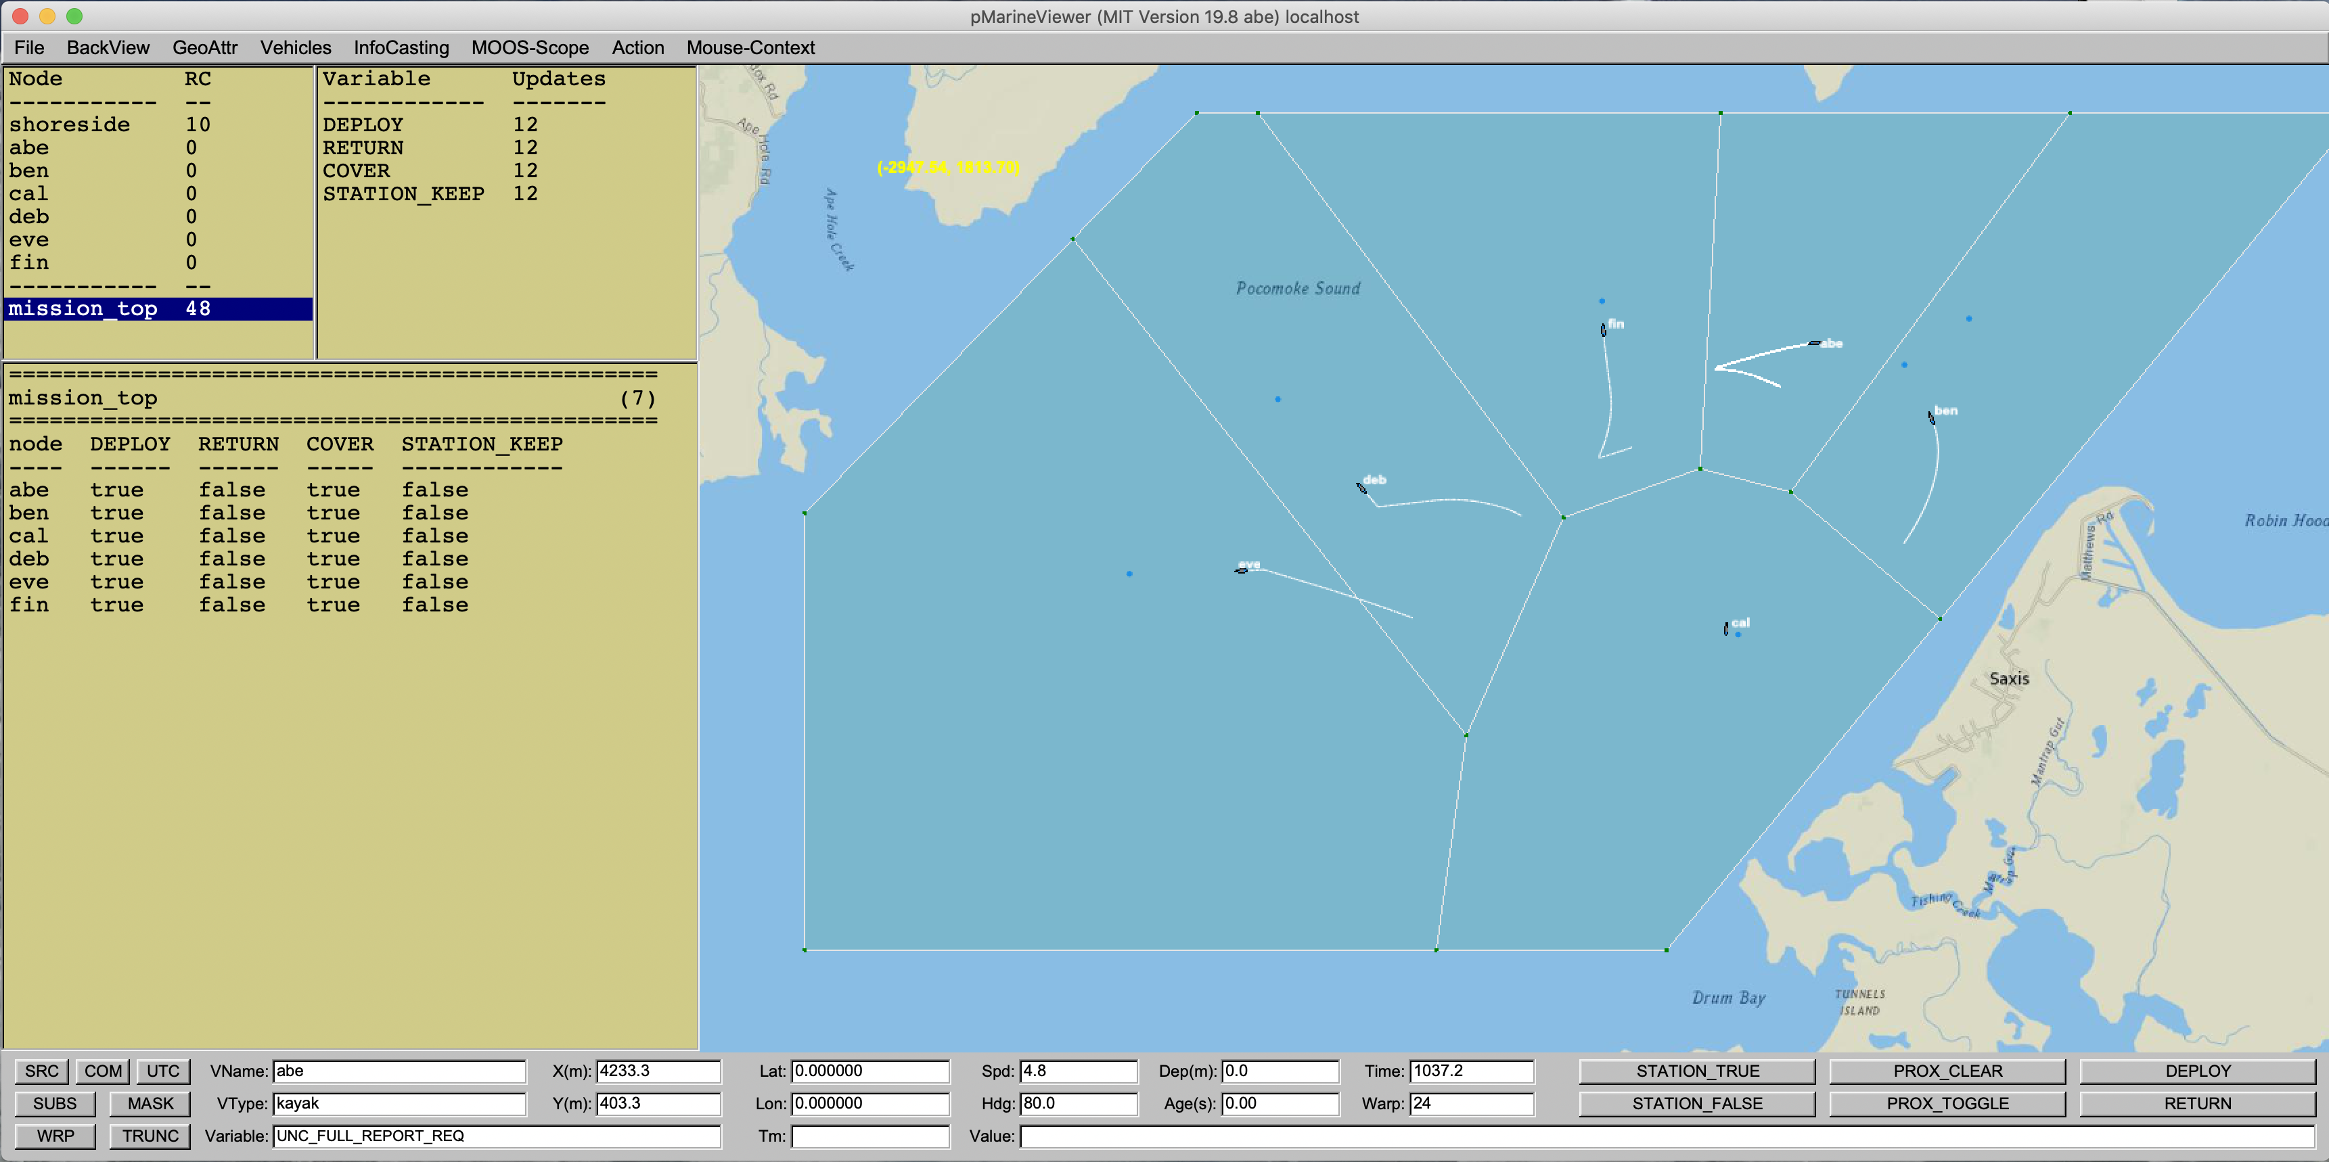Toggle the UTC time button
The width and height of the screenshot is (2329, 1162).
[x=164, y=1071]
